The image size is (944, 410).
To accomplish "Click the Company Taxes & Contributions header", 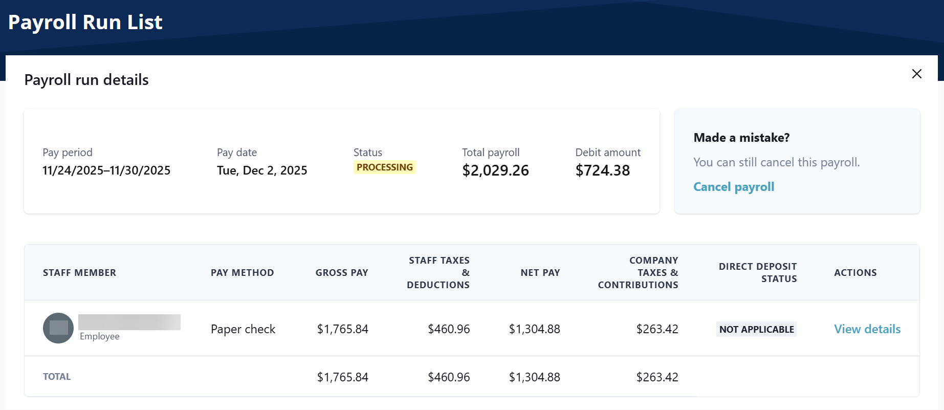I will pyautogui.click(x=638, y=273).
